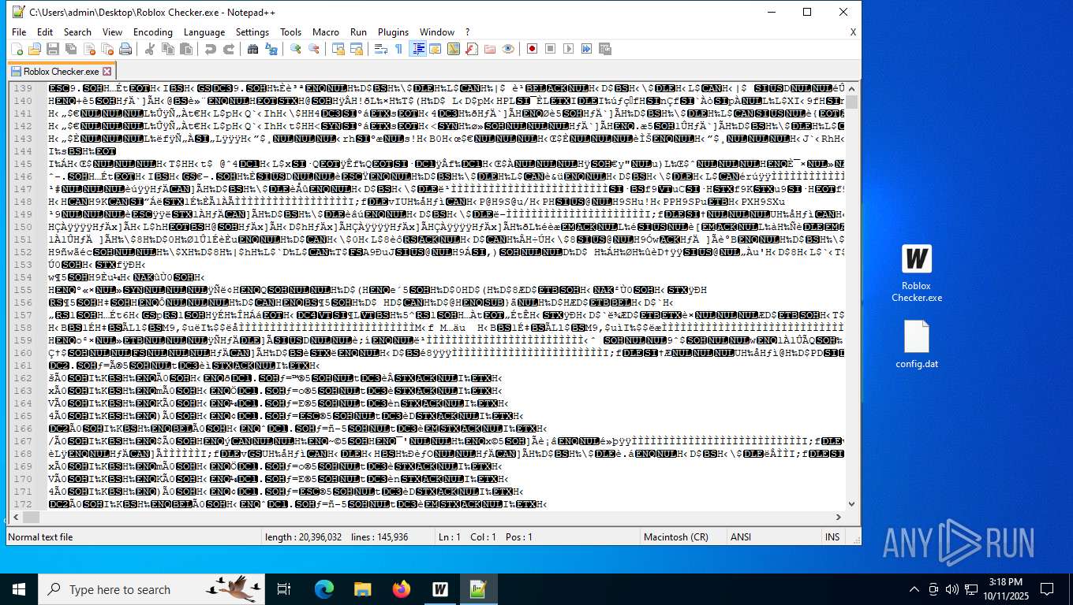Save the current recorded macro icon
Screen dimensions: 1073x605
[x=605, y=49]
